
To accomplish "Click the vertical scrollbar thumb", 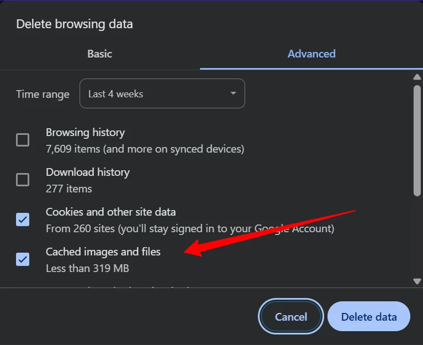I will point(417,140).
